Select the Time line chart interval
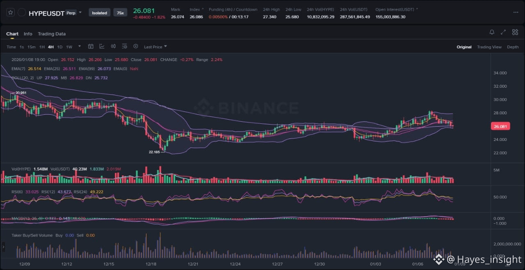Screen dimensions: 525x270 tap(11, 47)
